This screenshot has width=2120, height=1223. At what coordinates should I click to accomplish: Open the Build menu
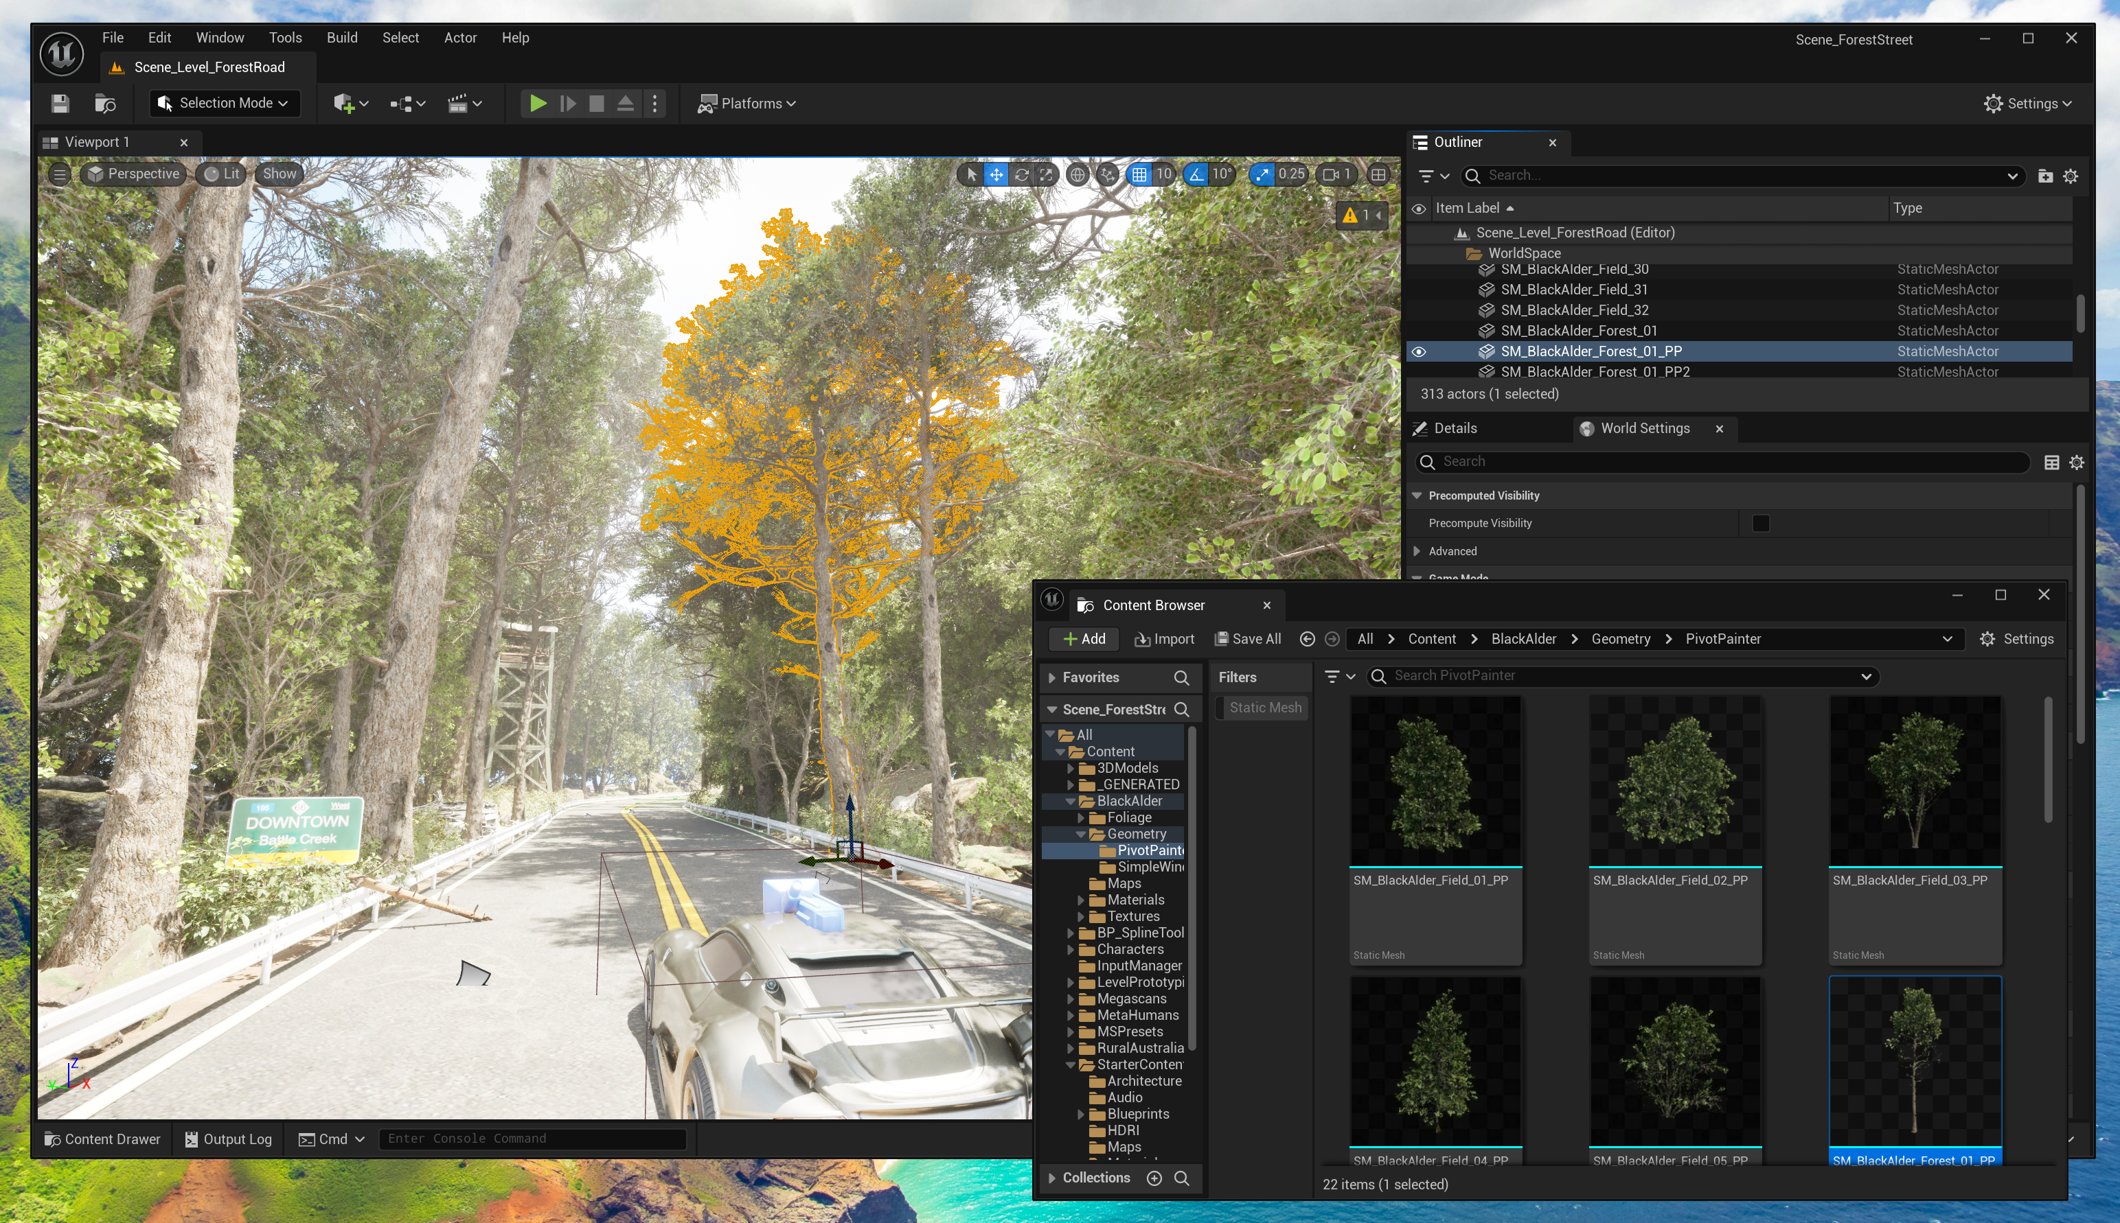point(342,38)
